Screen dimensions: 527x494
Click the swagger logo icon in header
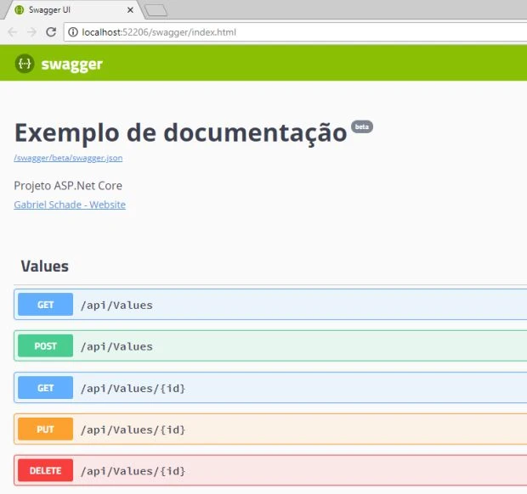coord(25,64)
